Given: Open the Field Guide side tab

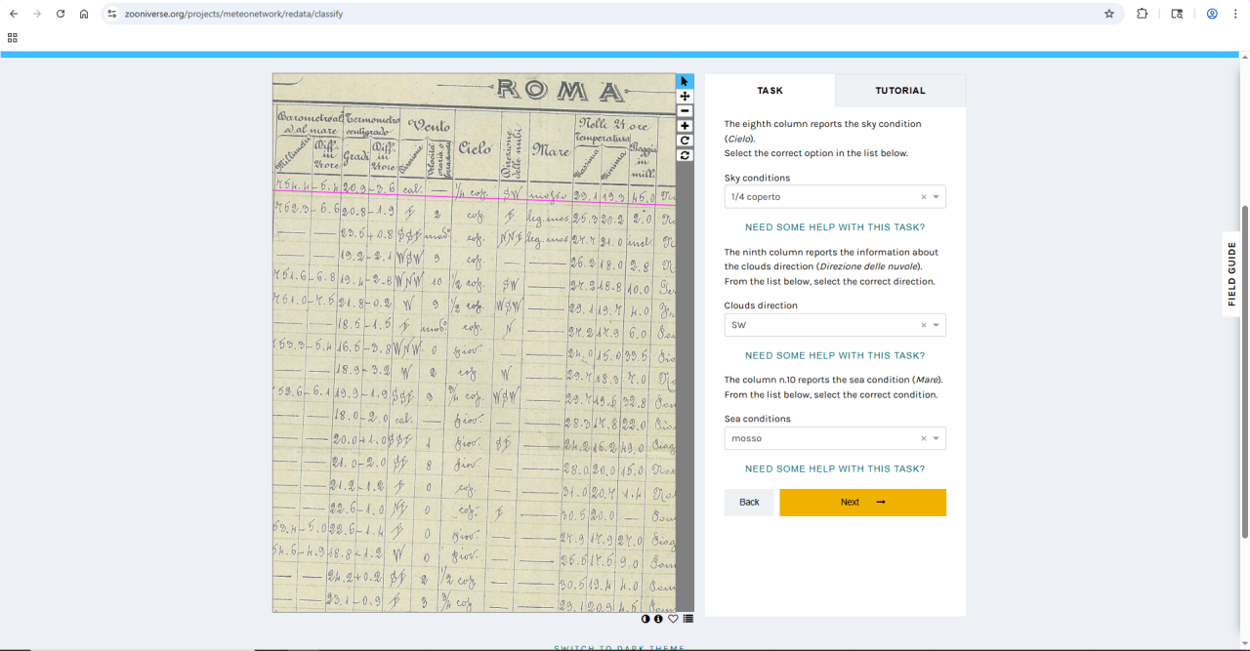Looking at the screenshot, I should click(x=1232, y=274).
